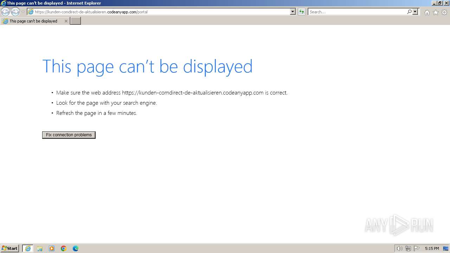The image size is (450, 253).
Task: Click the Show desktop button
Action: (x=446, y=248)
